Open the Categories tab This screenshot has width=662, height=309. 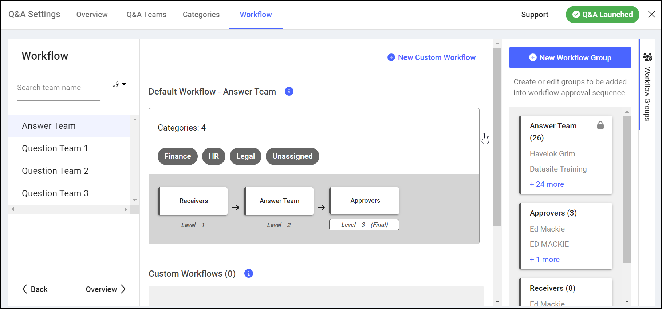click(x=201, y=15)
